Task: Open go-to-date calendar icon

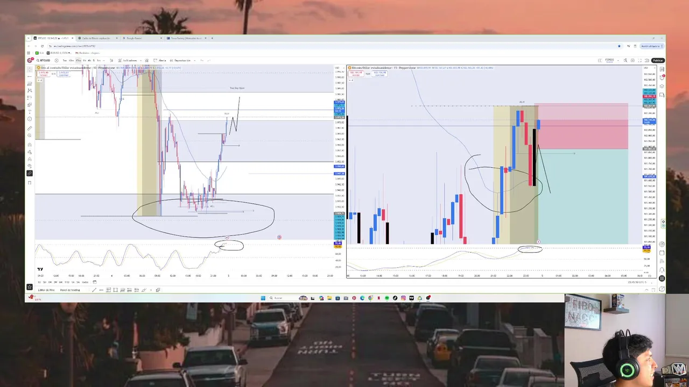Action: 95,282
